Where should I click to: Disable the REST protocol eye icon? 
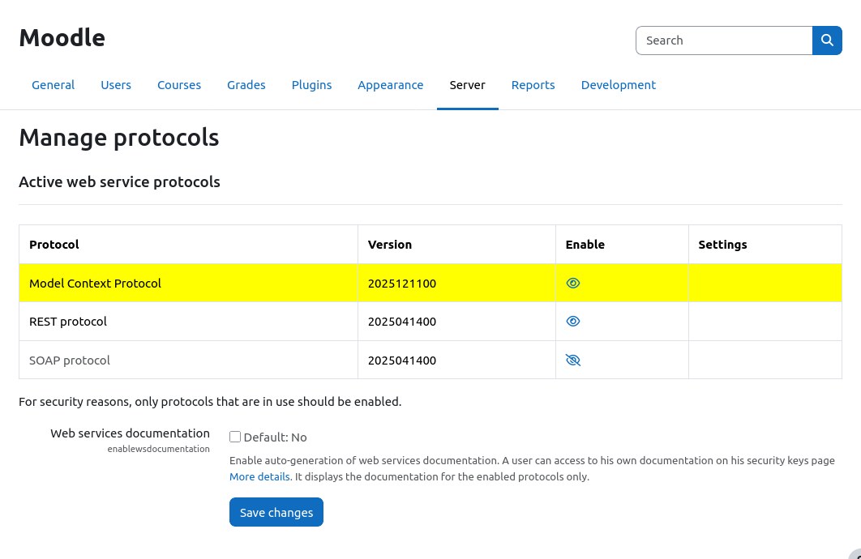click(x=572, y=322)
